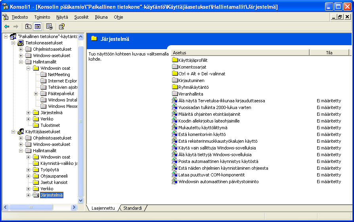354x222 pixels.
Task: Select Internet Explorer tree item
Action: [62, 81]
